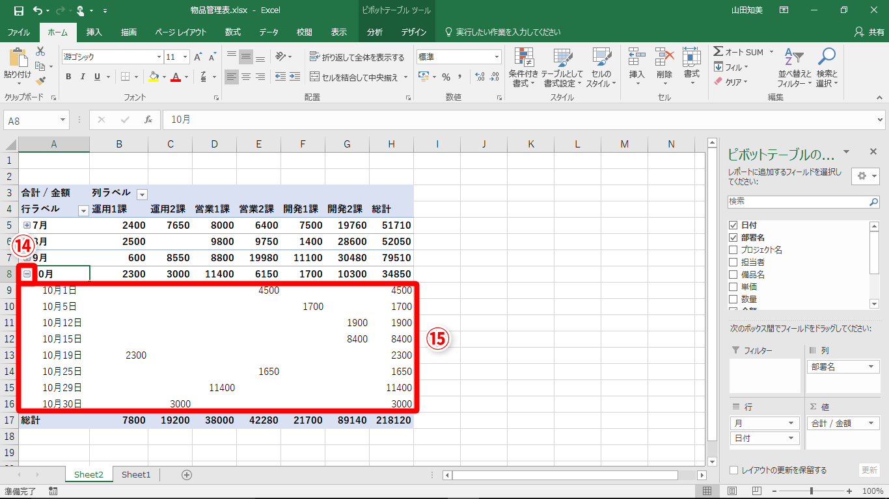
Task: Increase the font size with the large A
Action: 198,57
